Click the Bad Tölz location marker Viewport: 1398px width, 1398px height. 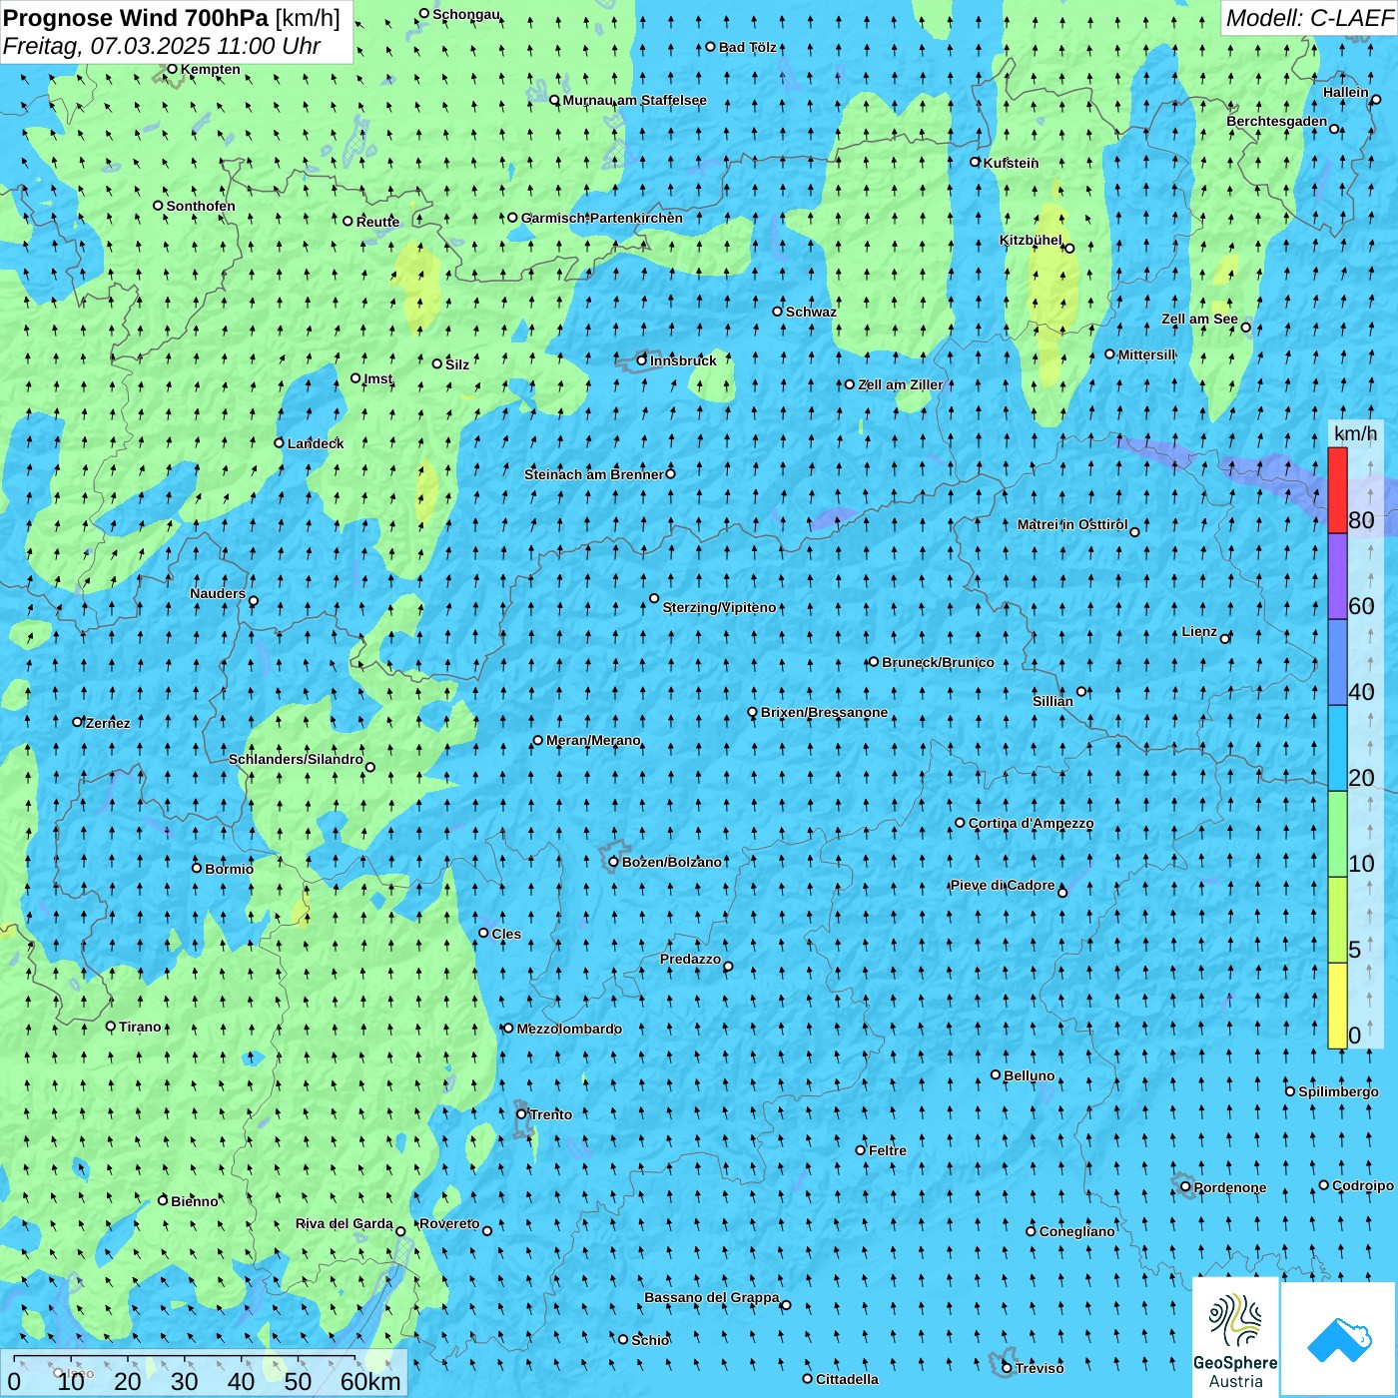(x=711, y=47)
